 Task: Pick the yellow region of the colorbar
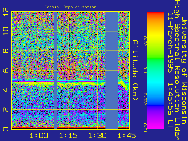pos(155,36)
